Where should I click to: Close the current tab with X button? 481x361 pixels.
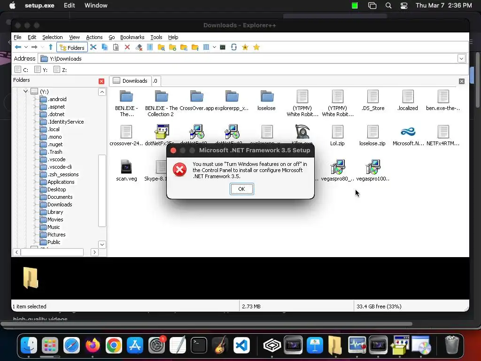coord(462,81)
